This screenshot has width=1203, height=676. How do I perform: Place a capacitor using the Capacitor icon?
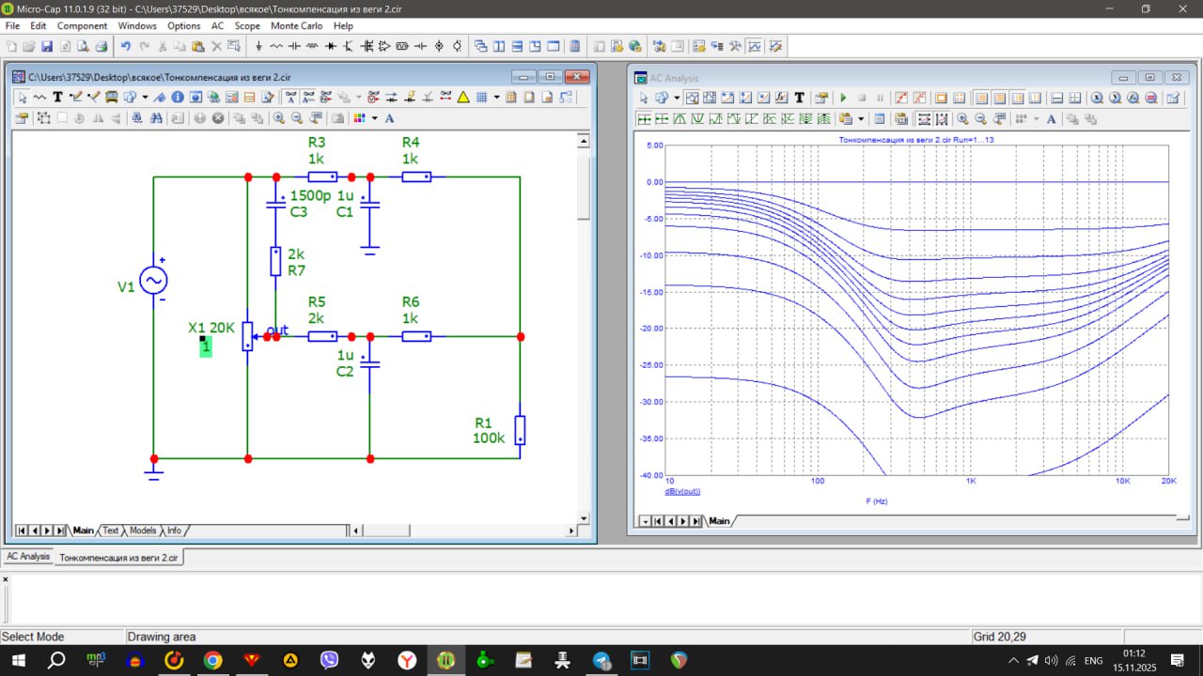tap(294, 46)
